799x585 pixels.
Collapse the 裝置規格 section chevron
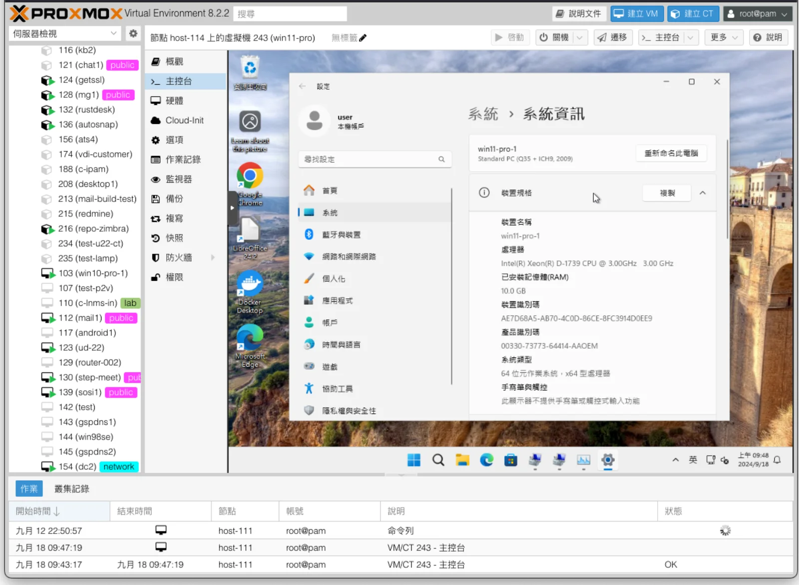pos(703,193)
